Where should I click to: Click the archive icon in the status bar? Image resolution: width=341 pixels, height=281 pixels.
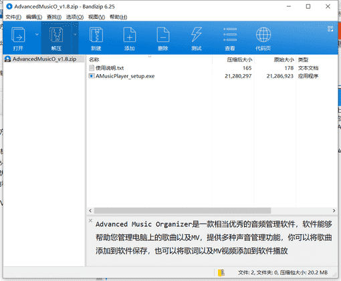[221, 272]
